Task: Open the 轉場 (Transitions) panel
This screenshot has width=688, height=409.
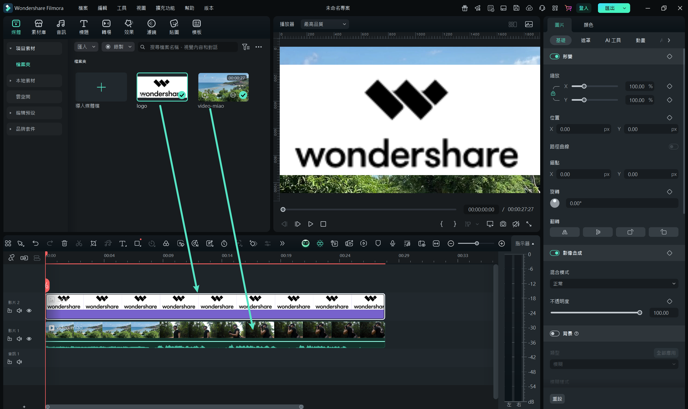Action: click(x=106, y=27)
